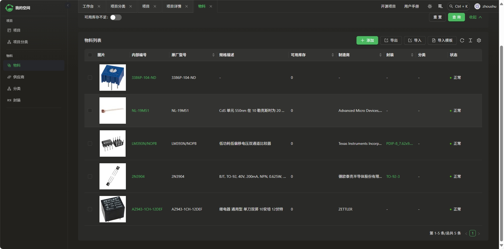Click the language switch icon in the header
The width and height of the screenshot is (504, 249).
[x=440, y=6]
